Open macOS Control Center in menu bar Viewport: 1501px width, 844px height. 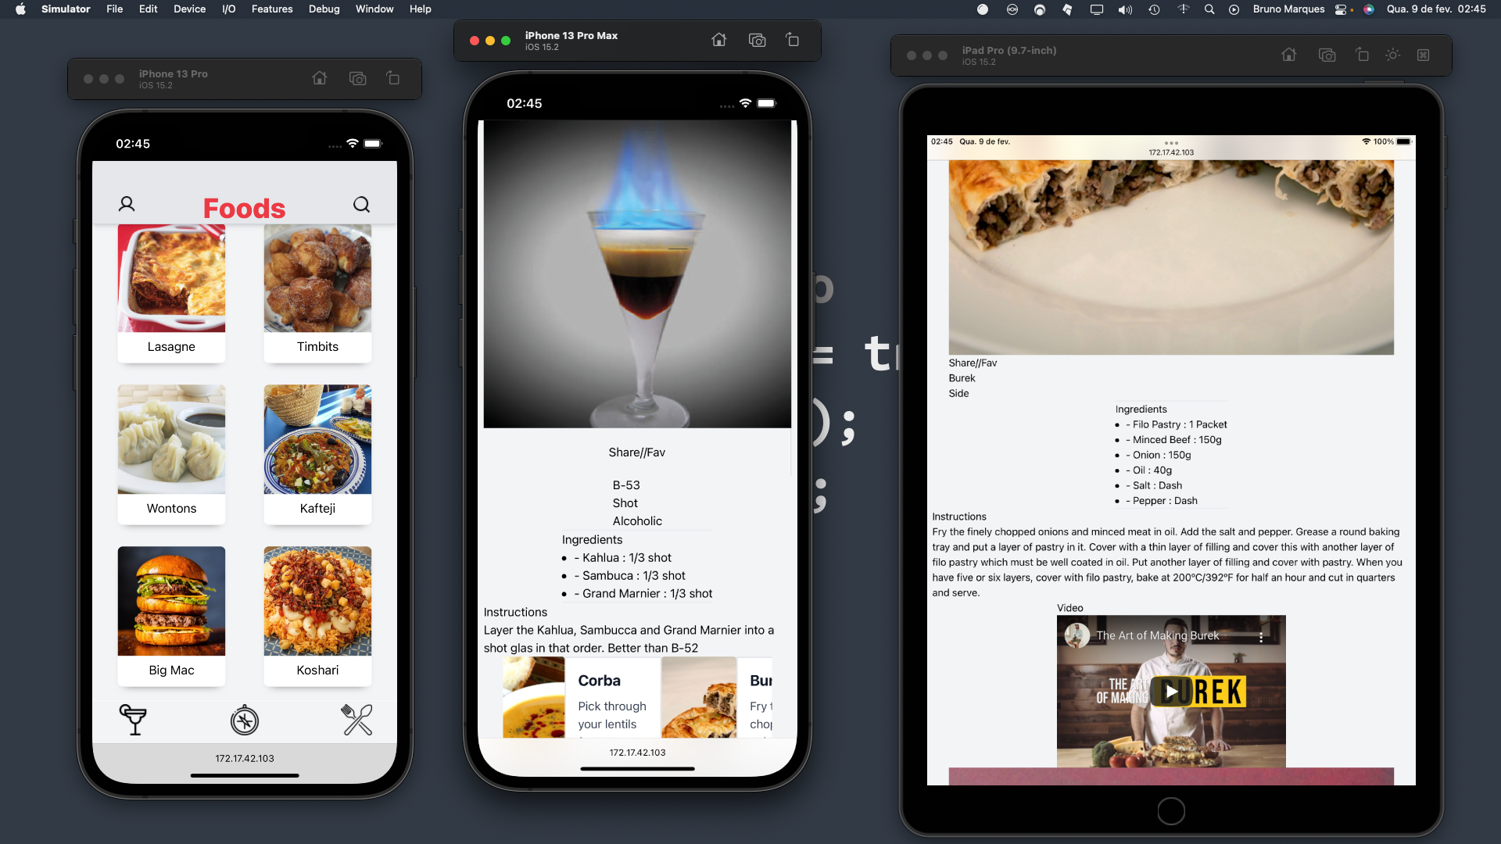point(1341,9)
